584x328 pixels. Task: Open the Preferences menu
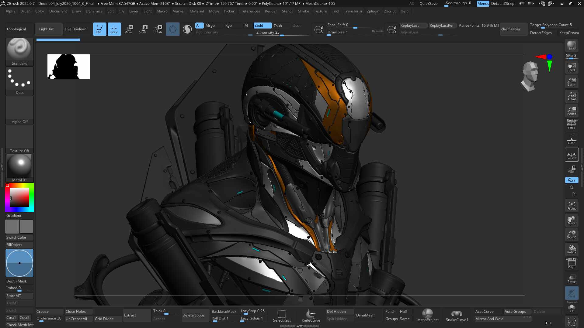click(249, 11)
